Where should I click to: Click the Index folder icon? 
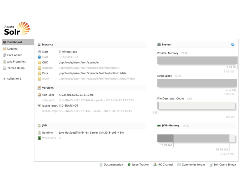point(39,79)
